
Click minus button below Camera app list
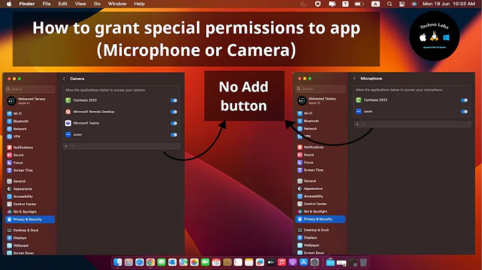point(72,146)
